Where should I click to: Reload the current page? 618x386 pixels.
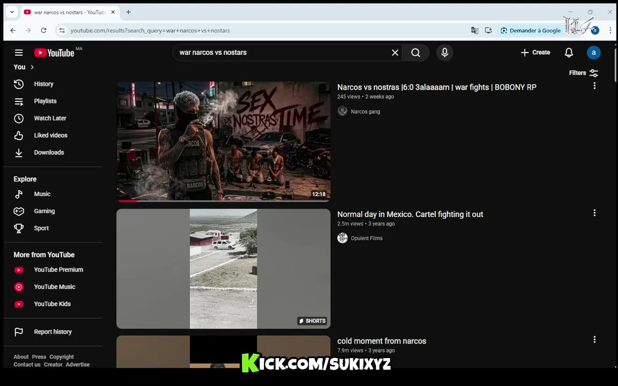pyautogui.click(x=44, y=31)
